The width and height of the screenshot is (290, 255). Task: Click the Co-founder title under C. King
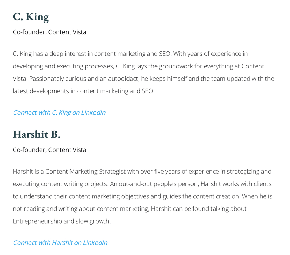coord(49,32)
